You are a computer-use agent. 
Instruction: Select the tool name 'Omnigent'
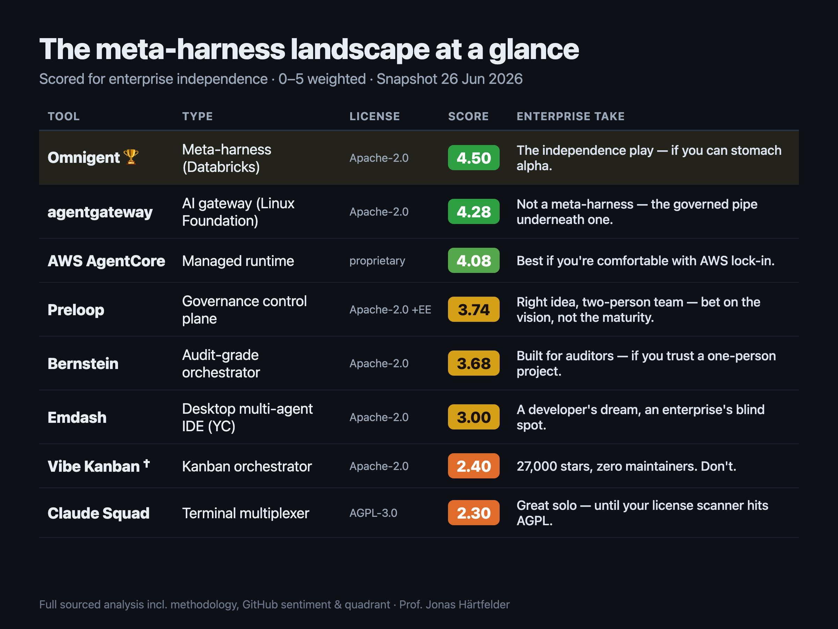(84, 158)
